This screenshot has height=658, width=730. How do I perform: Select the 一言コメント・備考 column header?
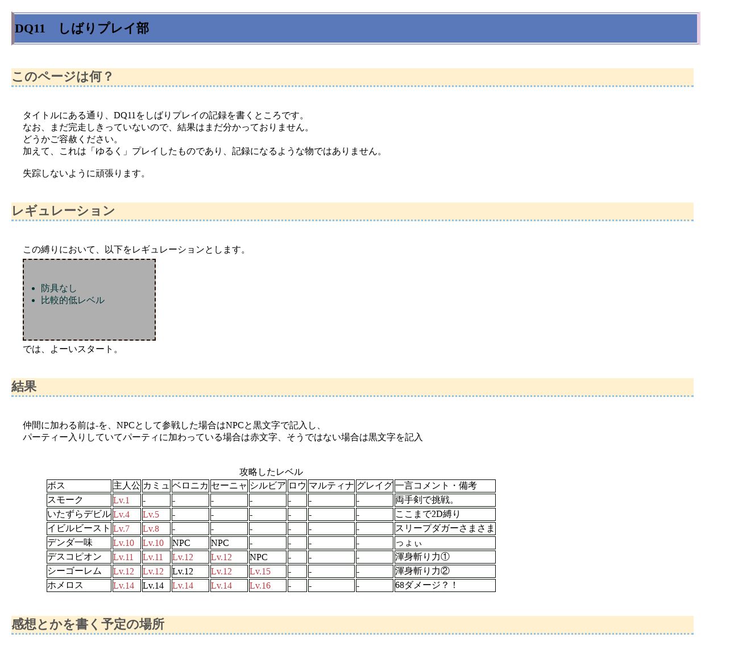[445, 486]
